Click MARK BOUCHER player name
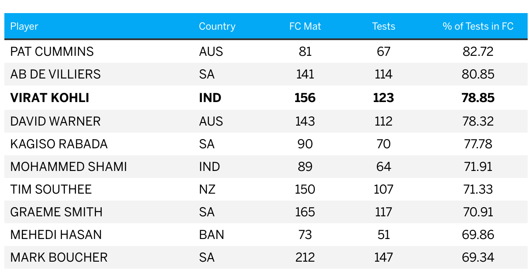 [59, 257]
